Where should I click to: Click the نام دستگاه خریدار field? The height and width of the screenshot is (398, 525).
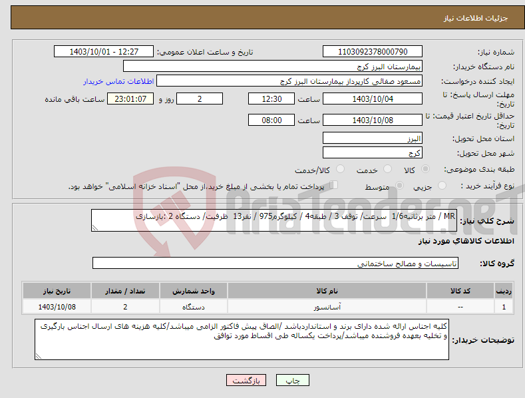tap(273, 66)
